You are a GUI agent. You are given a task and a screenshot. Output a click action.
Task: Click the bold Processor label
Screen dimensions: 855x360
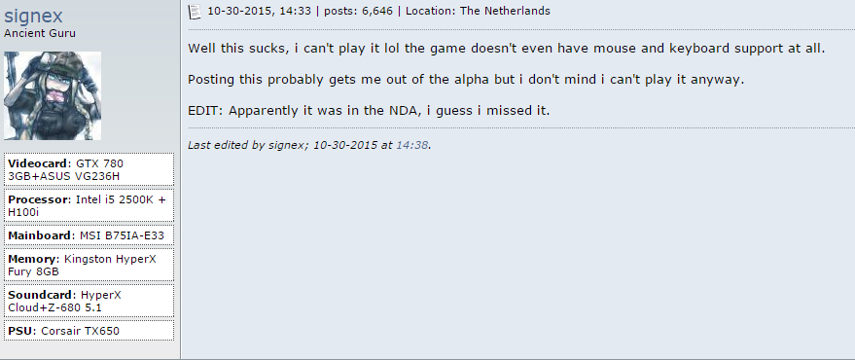click(39, 199)
